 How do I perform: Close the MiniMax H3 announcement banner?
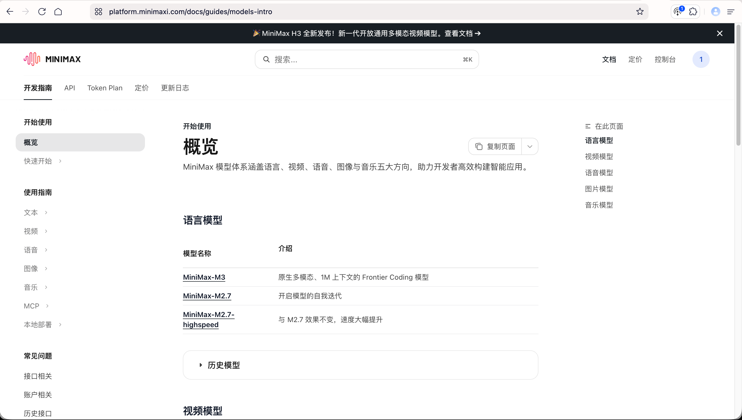[720, 34]
